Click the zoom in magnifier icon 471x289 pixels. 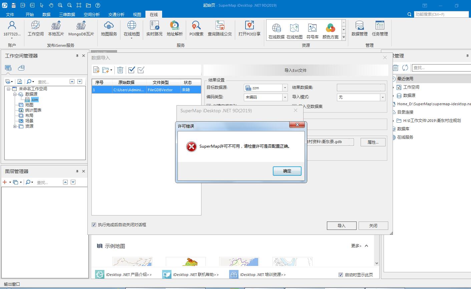tap(60, 5)
